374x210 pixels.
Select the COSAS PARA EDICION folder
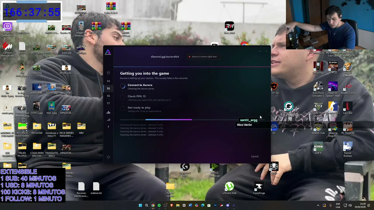tap(37, 150)
